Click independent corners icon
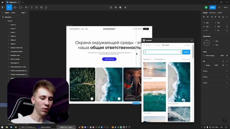The height and width of the screenshot is (129, 230). (227, 30)
